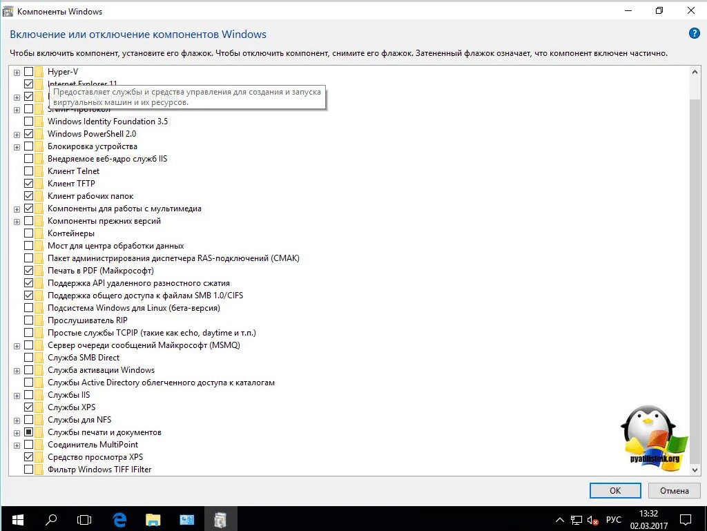
Task: Expand Компоненты для работы с мультимедиа
Action: (x=17, y=209)
